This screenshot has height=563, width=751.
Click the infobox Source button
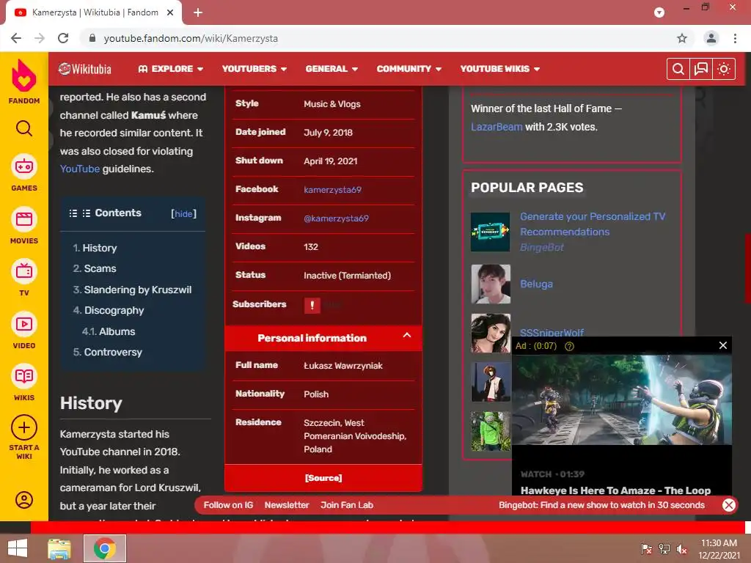click(x=323, y=478)
